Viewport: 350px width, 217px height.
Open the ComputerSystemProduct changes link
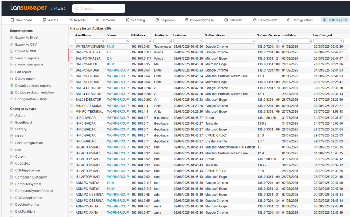(x=34, y=191)
